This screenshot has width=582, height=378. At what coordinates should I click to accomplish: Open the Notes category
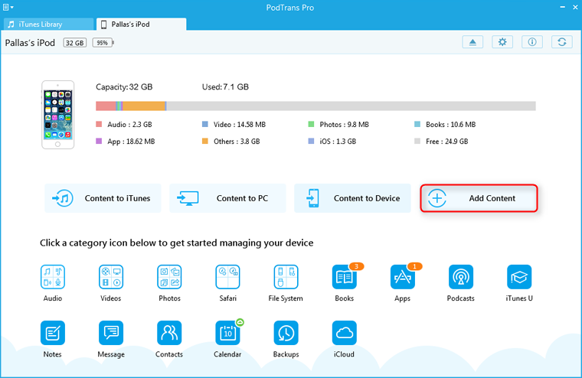pos(53,333)
